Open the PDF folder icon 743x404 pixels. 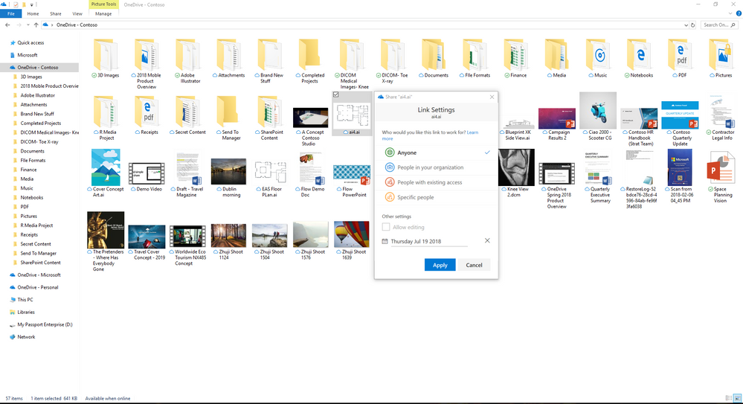pos(681,55)
